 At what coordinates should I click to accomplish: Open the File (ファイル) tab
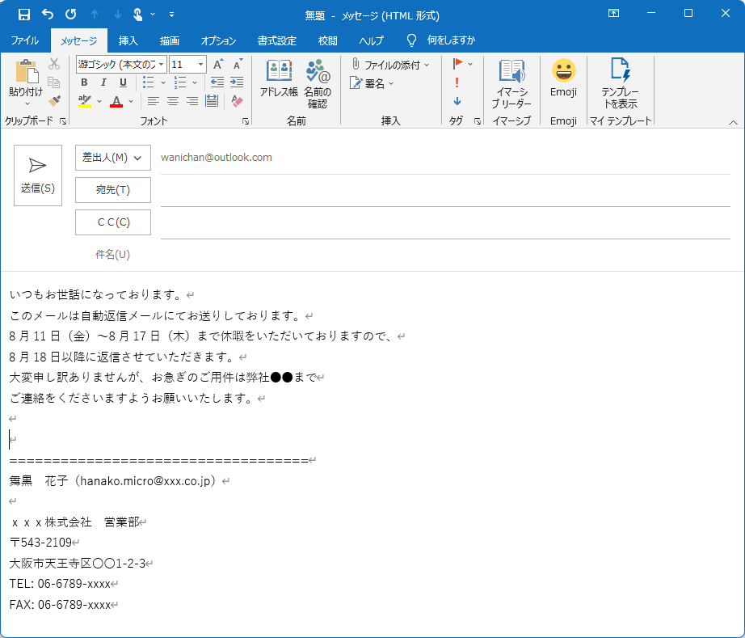point(25,41)
